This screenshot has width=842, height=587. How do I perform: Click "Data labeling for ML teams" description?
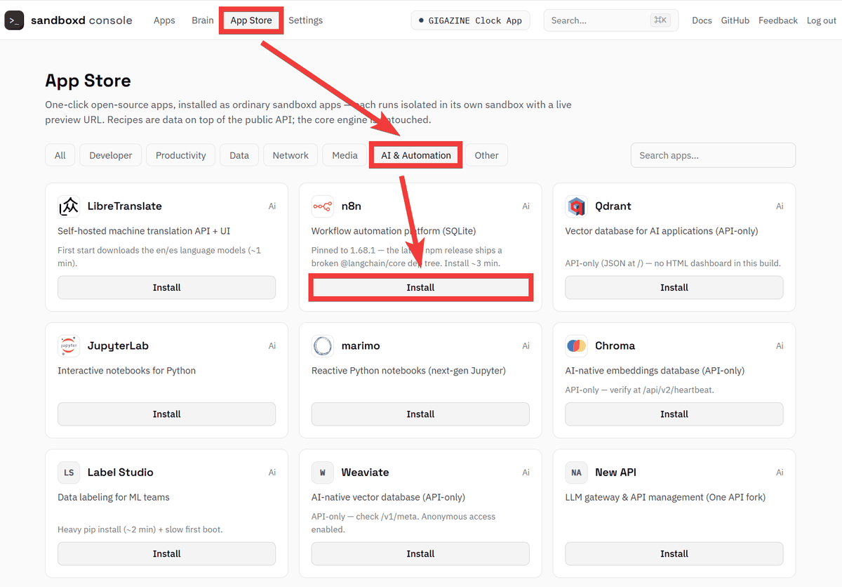[x=114, y=497]
